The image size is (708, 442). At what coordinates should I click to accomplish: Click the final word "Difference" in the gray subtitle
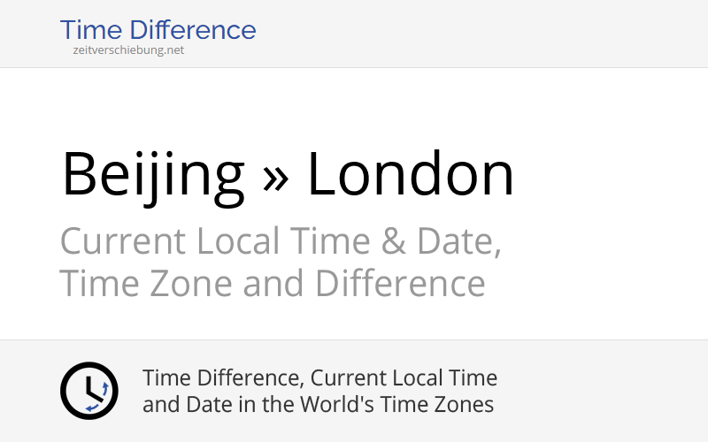(400, 284)
